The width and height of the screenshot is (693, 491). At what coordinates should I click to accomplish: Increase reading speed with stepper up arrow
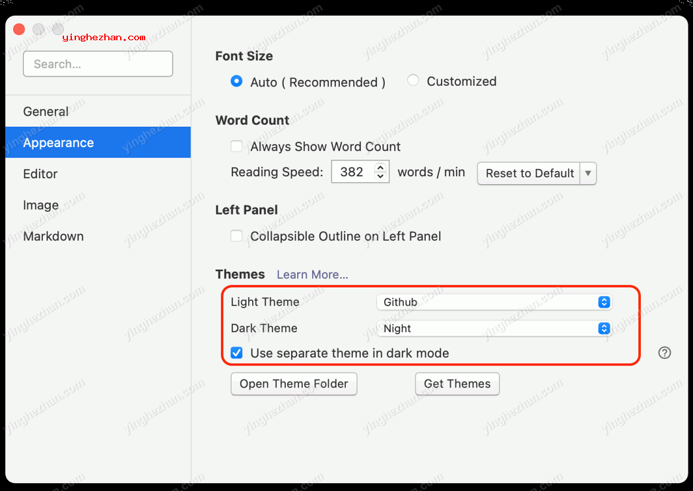click(380, 168)
